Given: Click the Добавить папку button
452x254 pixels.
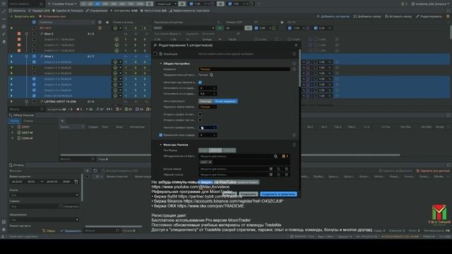Looking at the screenshot, I should point(367,16).
